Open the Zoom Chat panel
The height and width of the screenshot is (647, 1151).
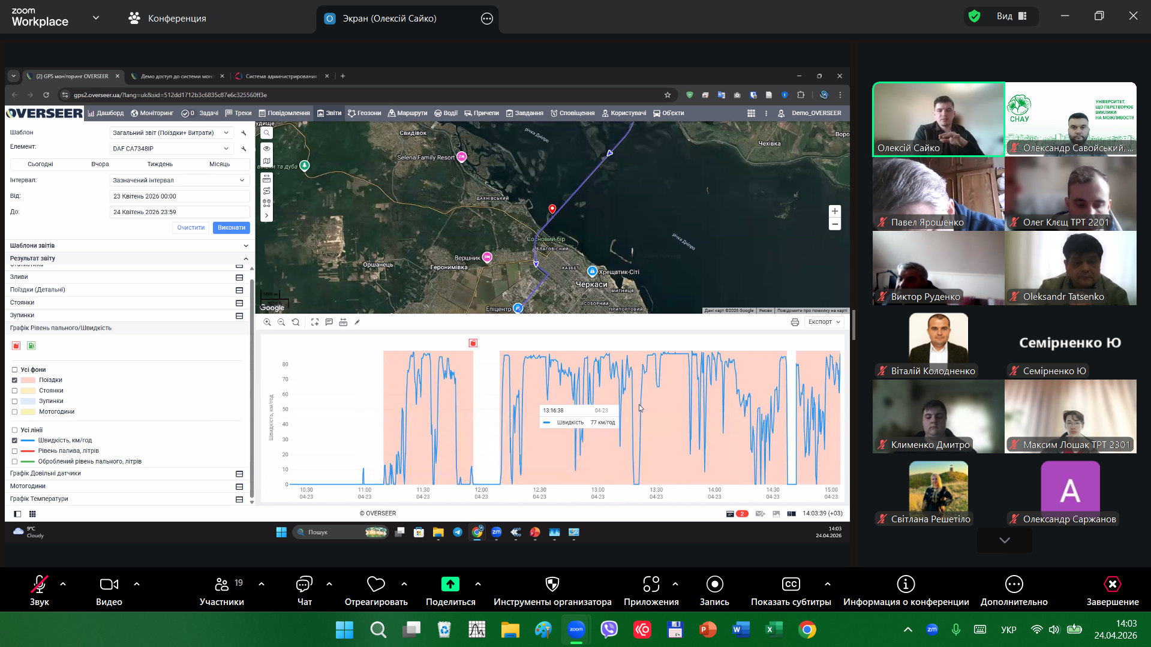(x=304, y=585)
